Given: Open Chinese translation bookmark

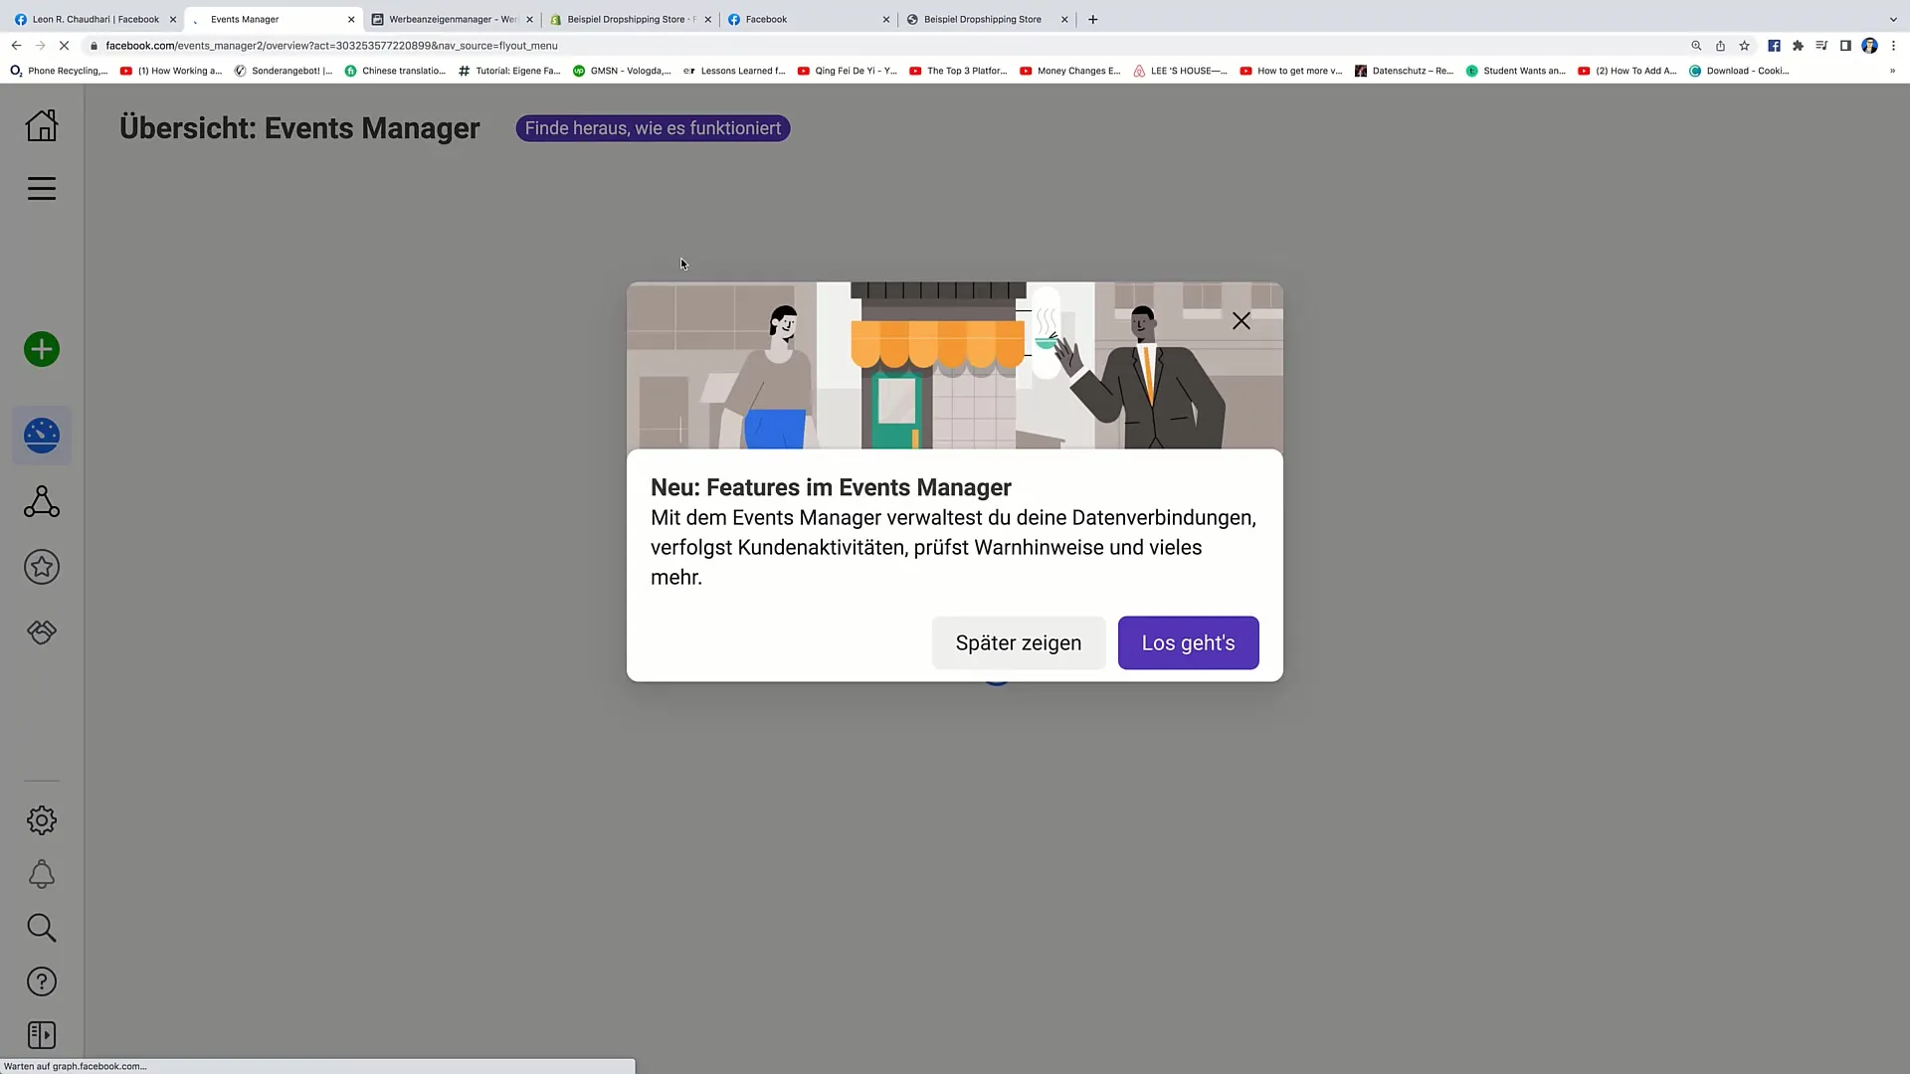Looking at the screenshot, I should (x=395, y=71).
